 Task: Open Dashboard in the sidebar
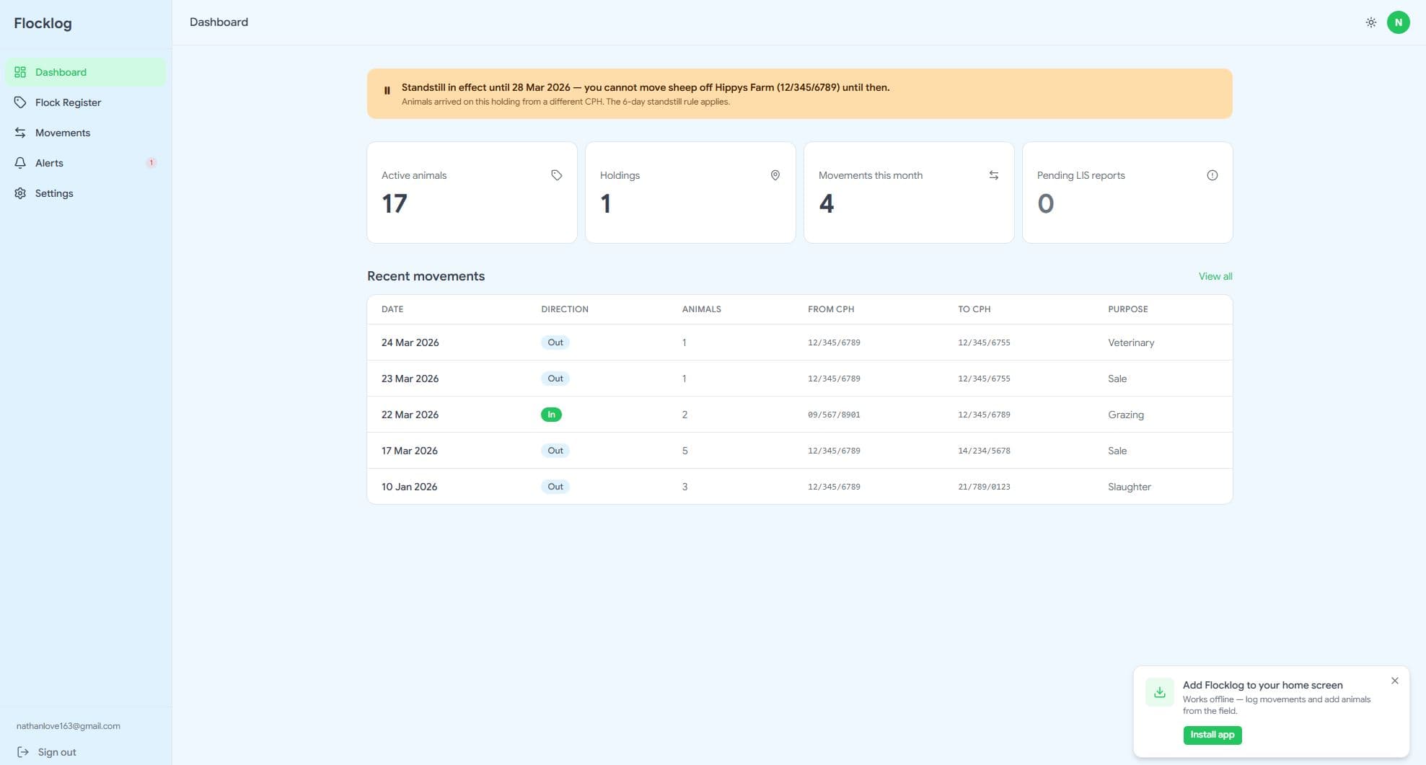tap(86, 72)
